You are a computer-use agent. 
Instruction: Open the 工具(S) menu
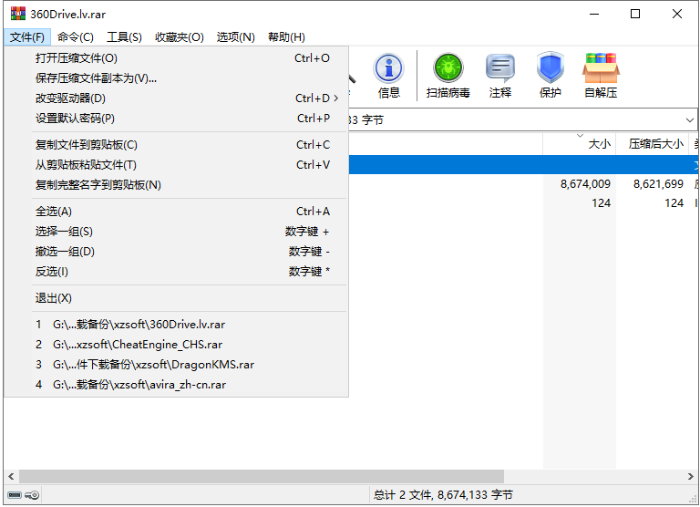[124, 37]
